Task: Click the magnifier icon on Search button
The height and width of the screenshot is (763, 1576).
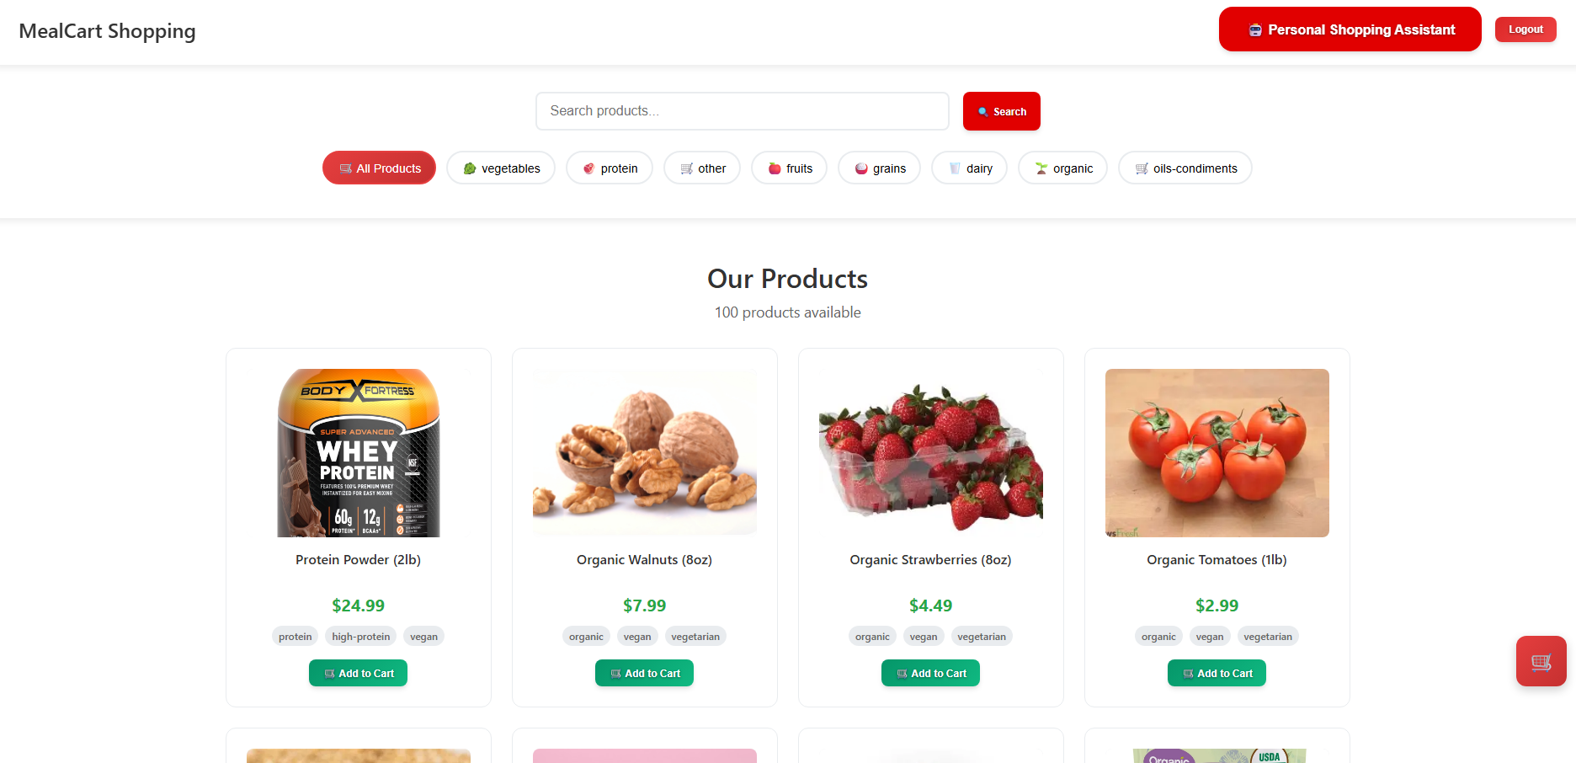Action: [x=982, y=112]
